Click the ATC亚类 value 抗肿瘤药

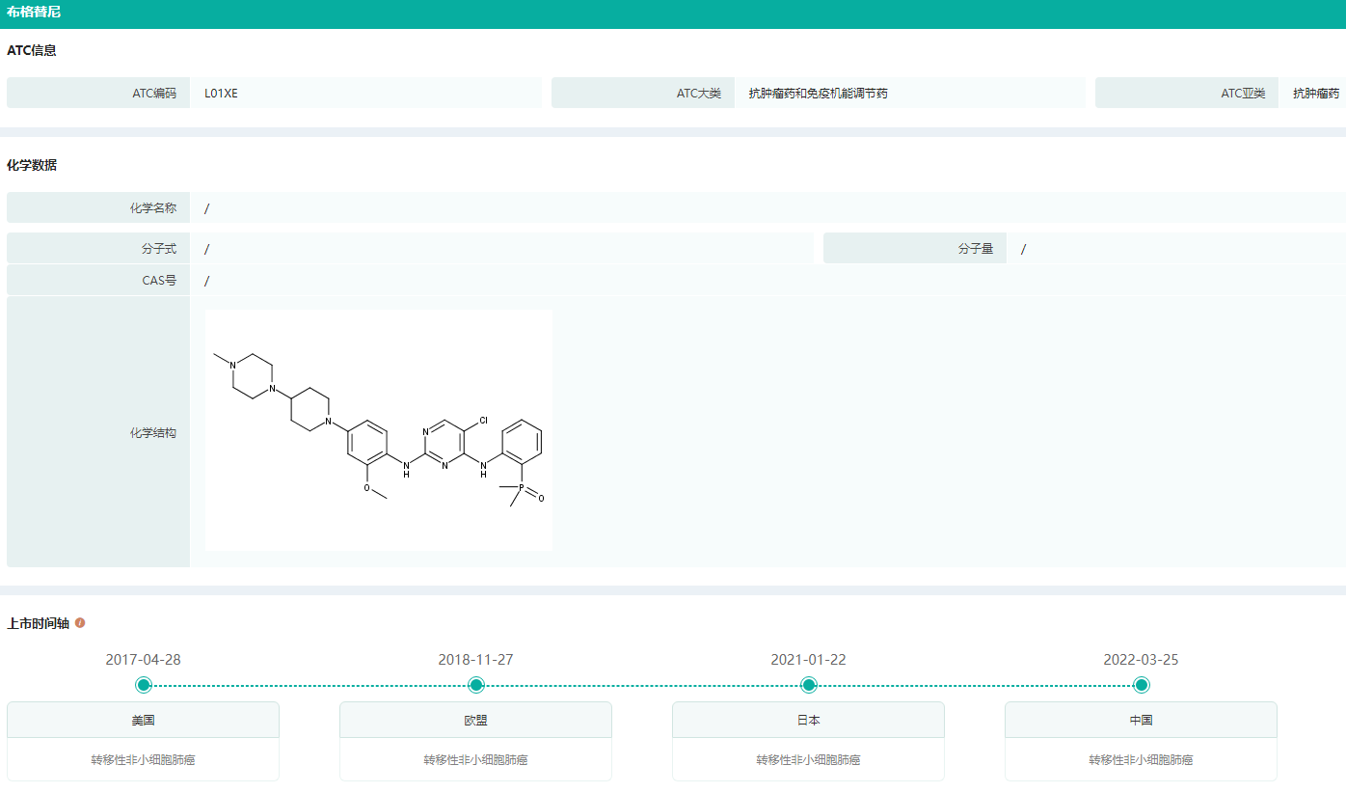1316,94
